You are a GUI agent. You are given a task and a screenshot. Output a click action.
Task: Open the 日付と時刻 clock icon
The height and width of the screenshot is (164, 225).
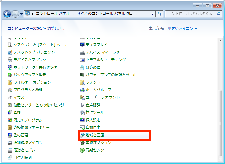pyautogui.click(x=10, y=158)
